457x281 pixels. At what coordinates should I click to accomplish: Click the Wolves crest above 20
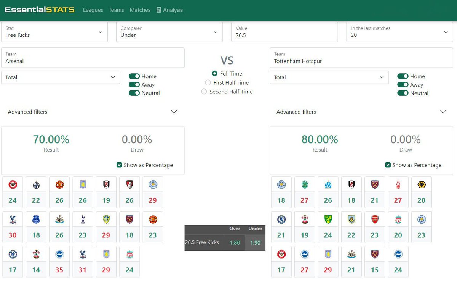pos(421,185)
